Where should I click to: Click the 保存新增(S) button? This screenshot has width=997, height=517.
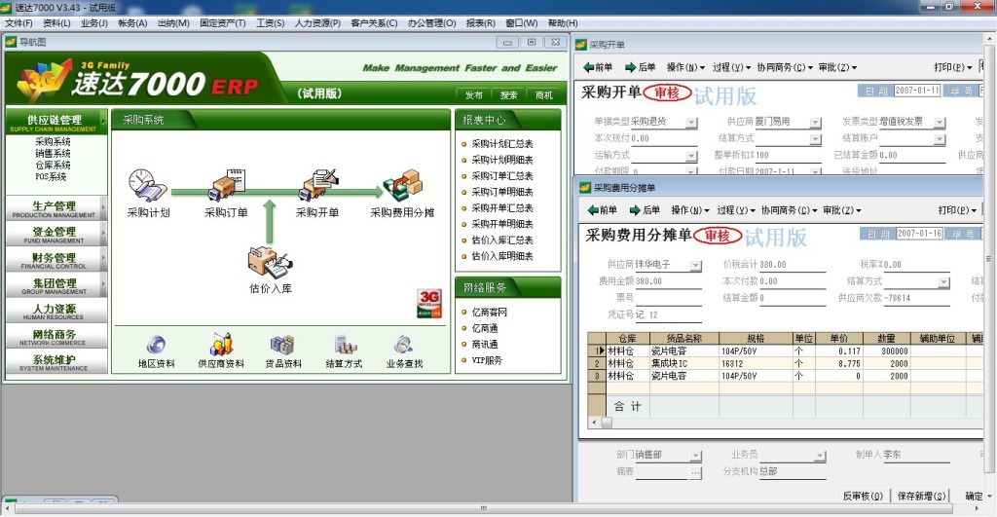[x=921, y=496]
